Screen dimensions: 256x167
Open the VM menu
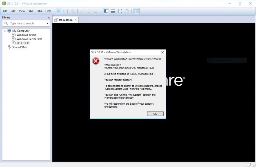[30, 11]
